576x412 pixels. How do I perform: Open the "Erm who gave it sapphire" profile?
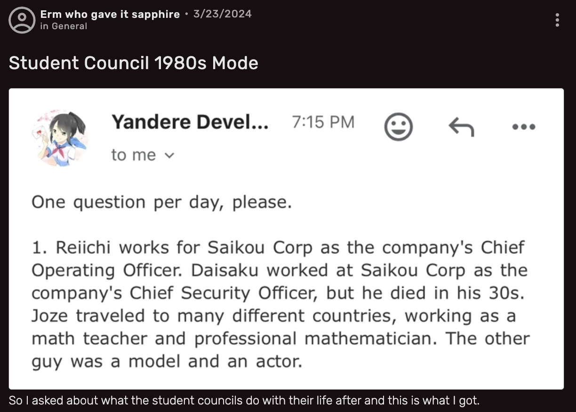[110, 14]
